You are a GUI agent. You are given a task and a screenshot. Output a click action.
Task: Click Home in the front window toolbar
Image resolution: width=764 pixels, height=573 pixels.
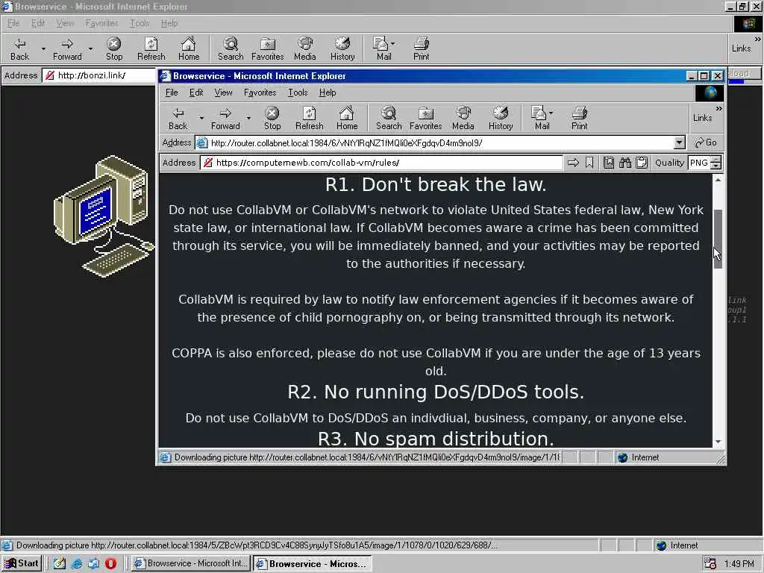[x=346, y=119]
